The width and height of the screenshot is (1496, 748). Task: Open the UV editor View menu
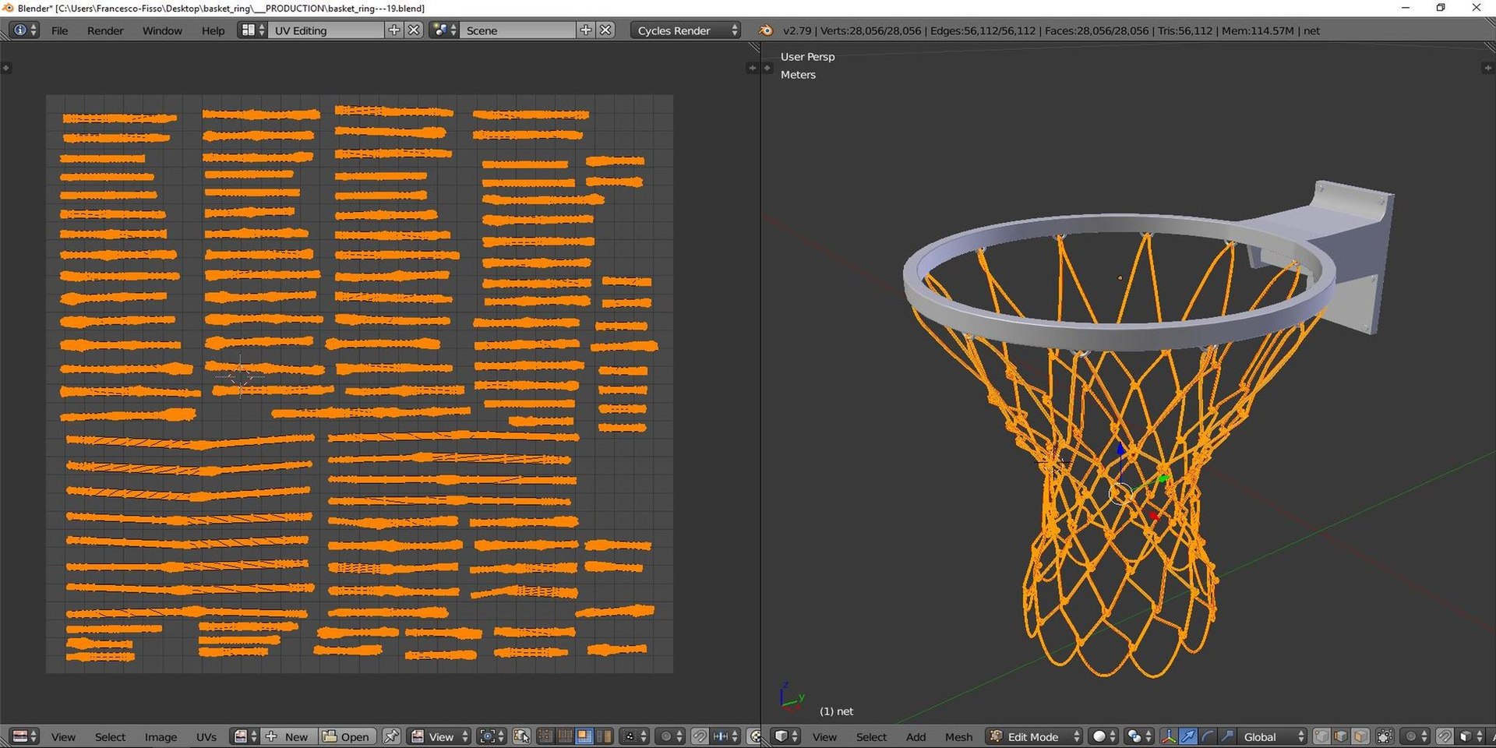click(x=63, y=736)
